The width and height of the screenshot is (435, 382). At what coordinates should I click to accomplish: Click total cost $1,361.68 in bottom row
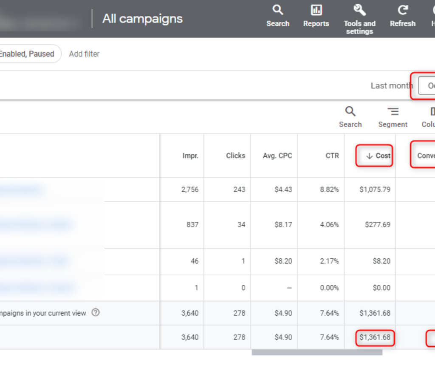375,337
